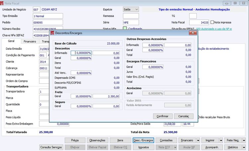Switch to the Financeiro tab
This screenshot has height=151, width=249.
(x=30, y=41)
